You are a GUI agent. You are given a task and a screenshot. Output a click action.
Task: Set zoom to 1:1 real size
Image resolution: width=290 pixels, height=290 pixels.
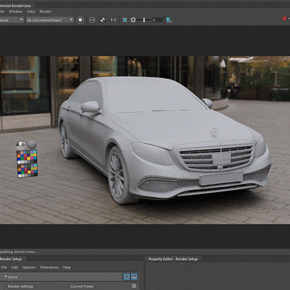click(113, 20)
